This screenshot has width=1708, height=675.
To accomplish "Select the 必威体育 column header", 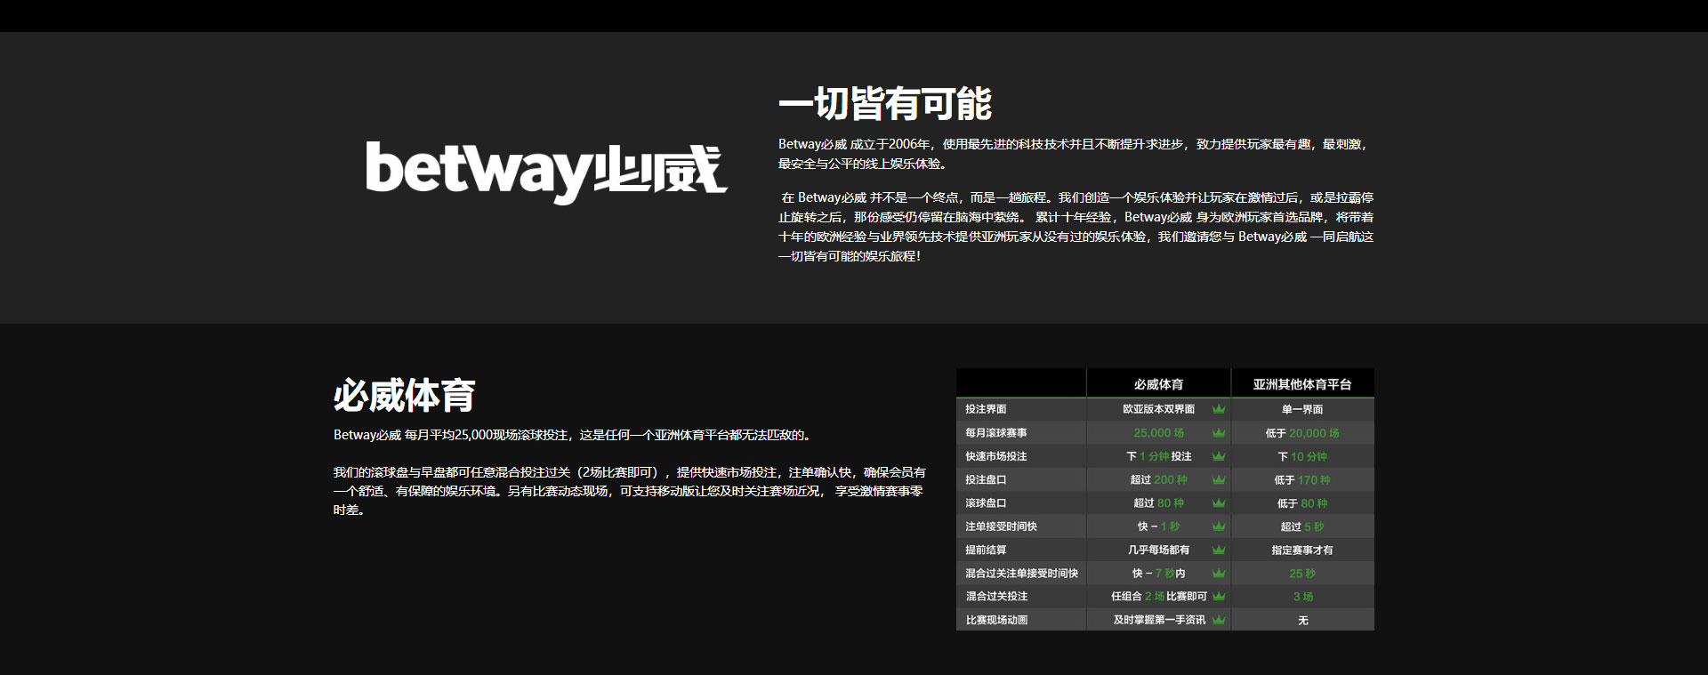I will coord(1158,384).
